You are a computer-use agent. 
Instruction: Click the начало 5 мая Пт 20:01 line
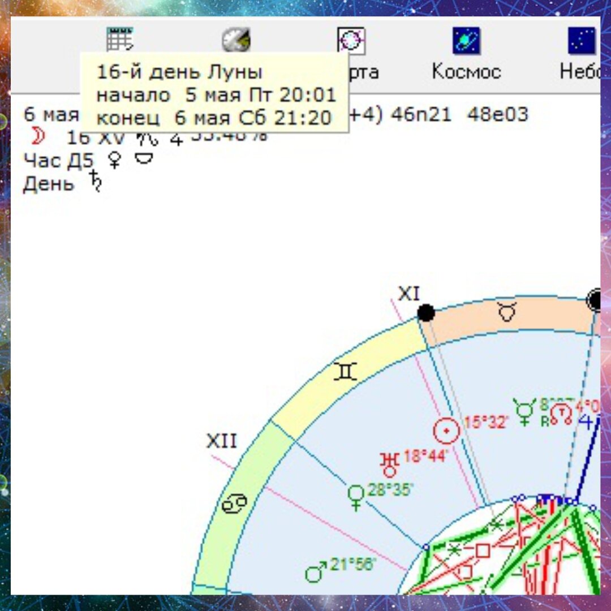(x=216, y=94)
